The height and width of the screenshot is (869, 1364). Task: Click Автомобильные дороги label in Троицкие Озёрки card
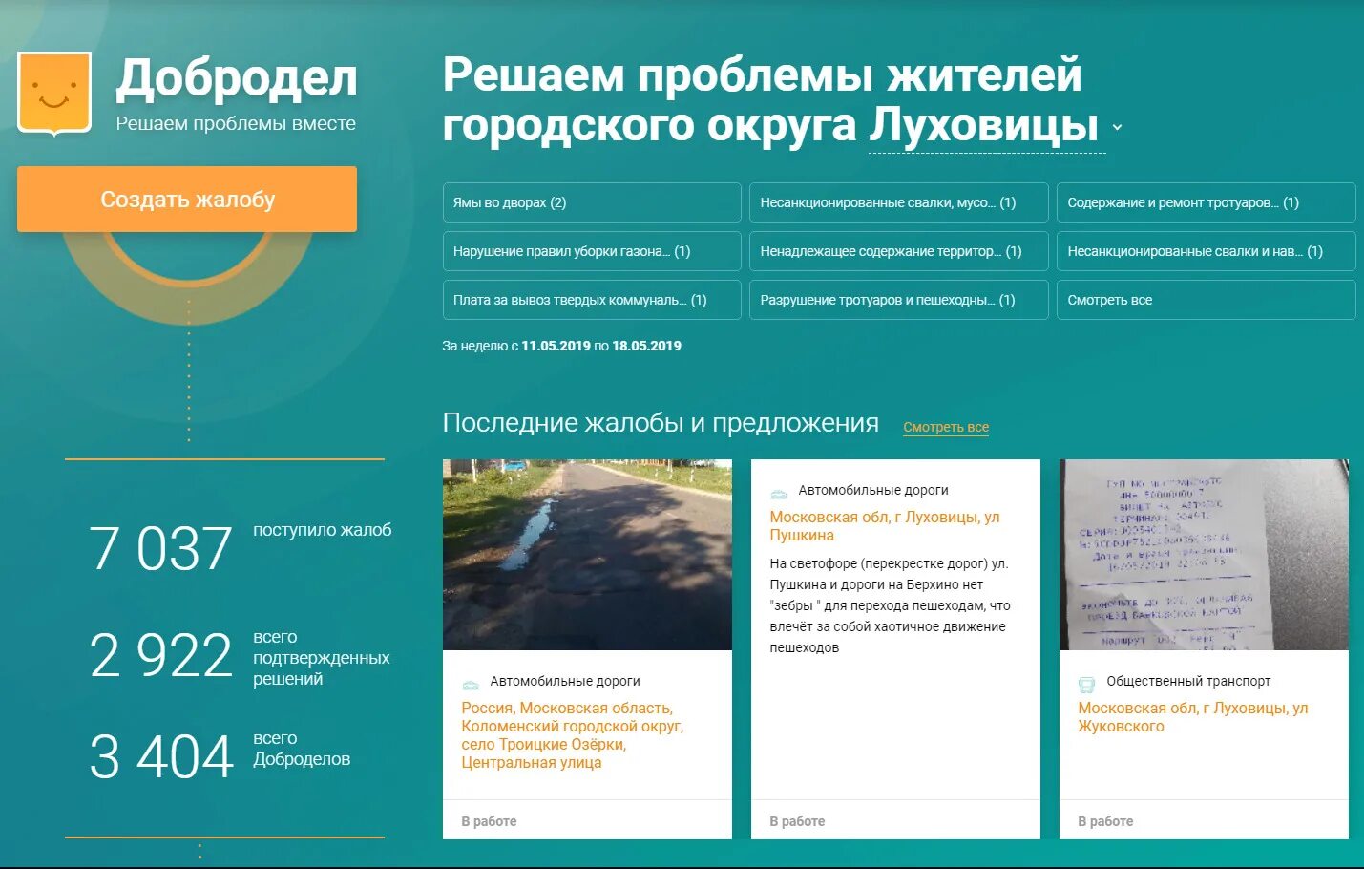565,681
